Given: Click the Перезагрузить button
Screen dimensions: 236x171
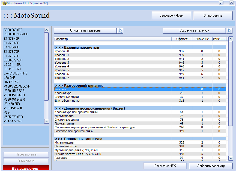Looking at the screenshot, I should point(26,154).
